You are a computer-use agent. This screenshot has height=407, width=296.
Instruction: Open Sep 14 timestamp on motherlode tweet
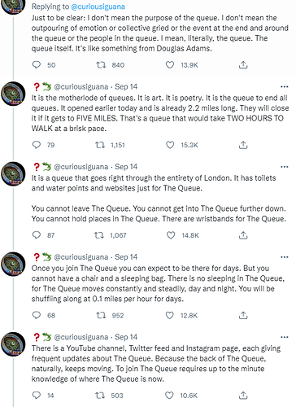(x=126, y=87)
